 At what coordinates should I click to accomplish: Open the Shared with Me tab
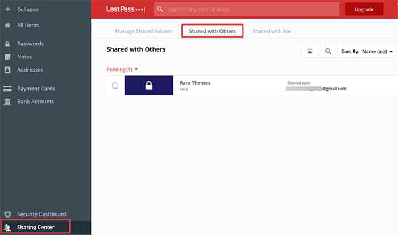[x=272, y=31]
